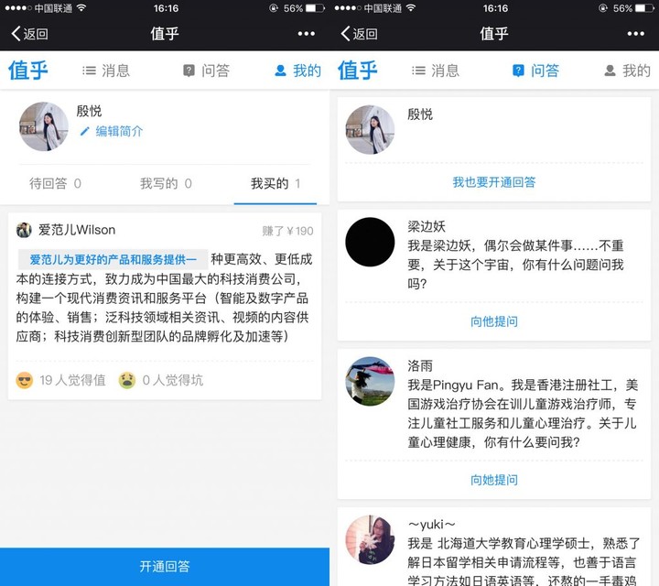Tap 殷悦 avatar on left profile
Viewport: 659px width, 586px height.
click(x=44, y=126)
